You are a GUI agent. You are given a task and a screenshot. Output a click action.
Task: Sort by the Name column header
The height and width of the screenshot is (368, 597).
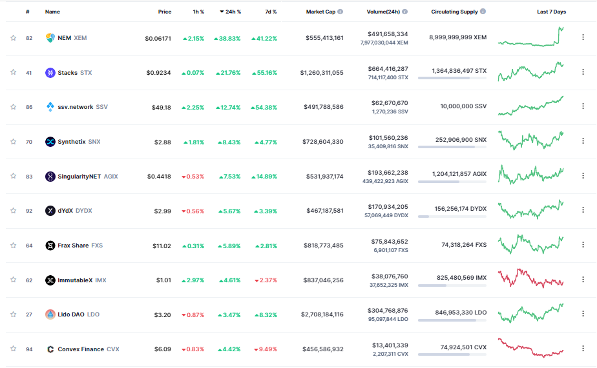pyautogui.click(x=52, y=12)
